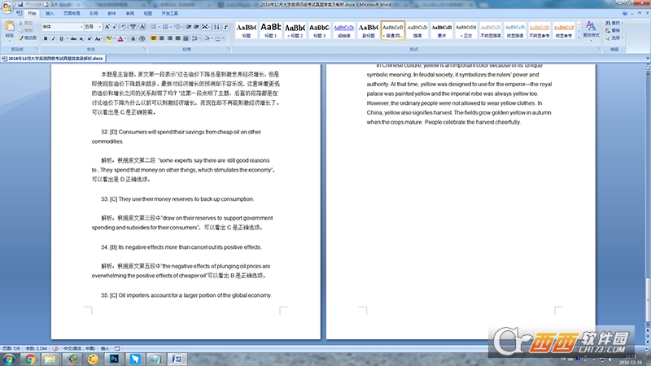
Task: Align text right
Action: pyautogui.click(x=170, y=38)
